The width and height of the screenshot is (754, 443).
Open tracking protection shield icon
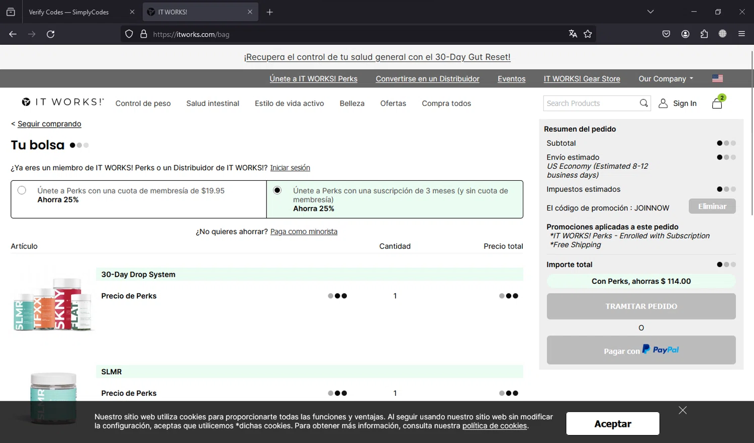point(129,34)
